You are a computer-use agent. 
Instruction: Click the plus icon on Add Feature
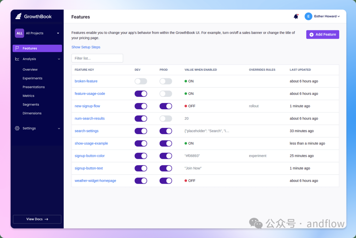click(311, 35)
